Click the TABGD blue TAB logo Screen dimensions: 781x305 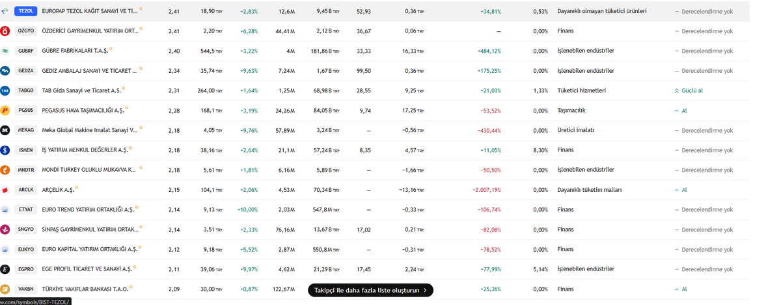point(5,90)
